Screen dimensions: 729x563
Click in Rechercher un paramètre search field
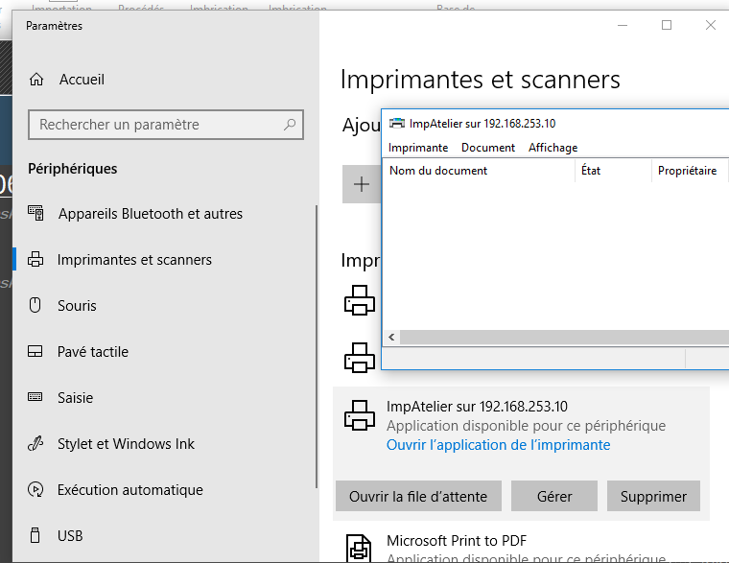pyautogui.click(x=158, y=125)
